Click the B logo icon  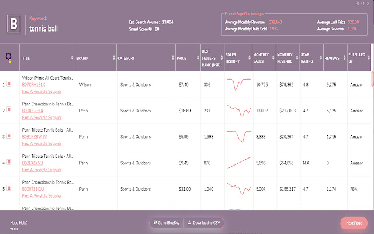pos(13,24)
